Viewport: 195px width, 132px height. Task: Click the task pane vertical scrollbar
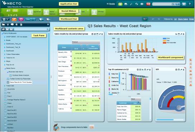[x=49, y=68]
